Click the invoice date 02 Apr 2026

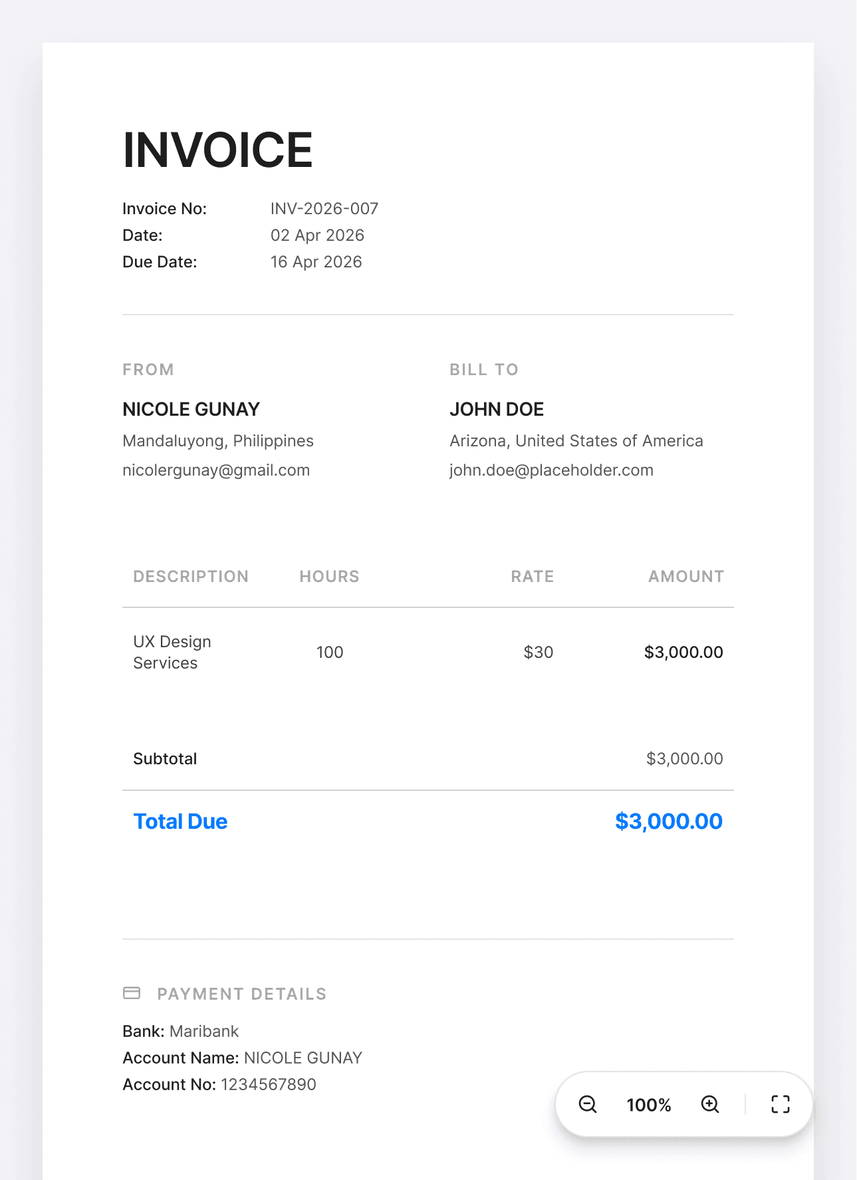pos(317,235)
